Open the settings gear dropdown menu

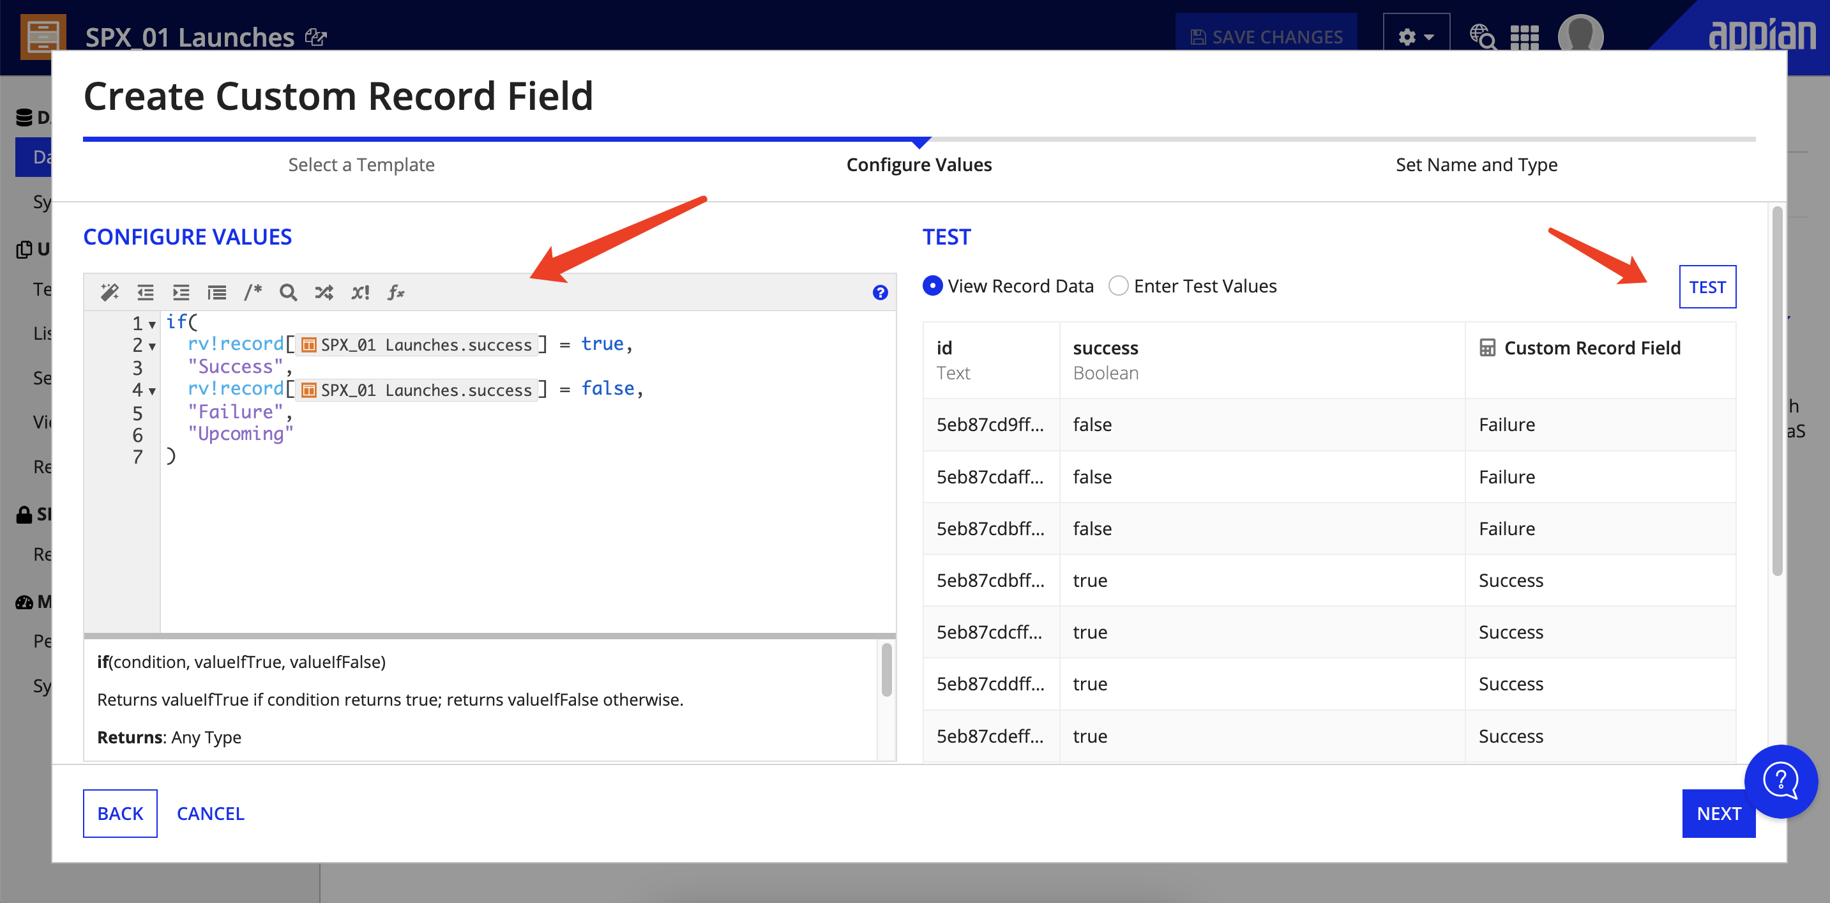(1416, 36)
